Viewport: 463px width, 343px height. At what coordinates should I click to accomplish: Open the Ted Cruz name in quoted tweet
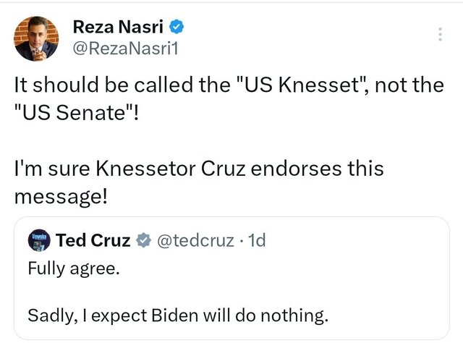[93, 240]
